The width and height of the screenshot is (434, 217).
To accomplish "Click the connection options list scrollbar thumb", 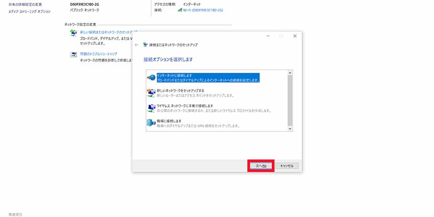I will [x=290, y=100].
